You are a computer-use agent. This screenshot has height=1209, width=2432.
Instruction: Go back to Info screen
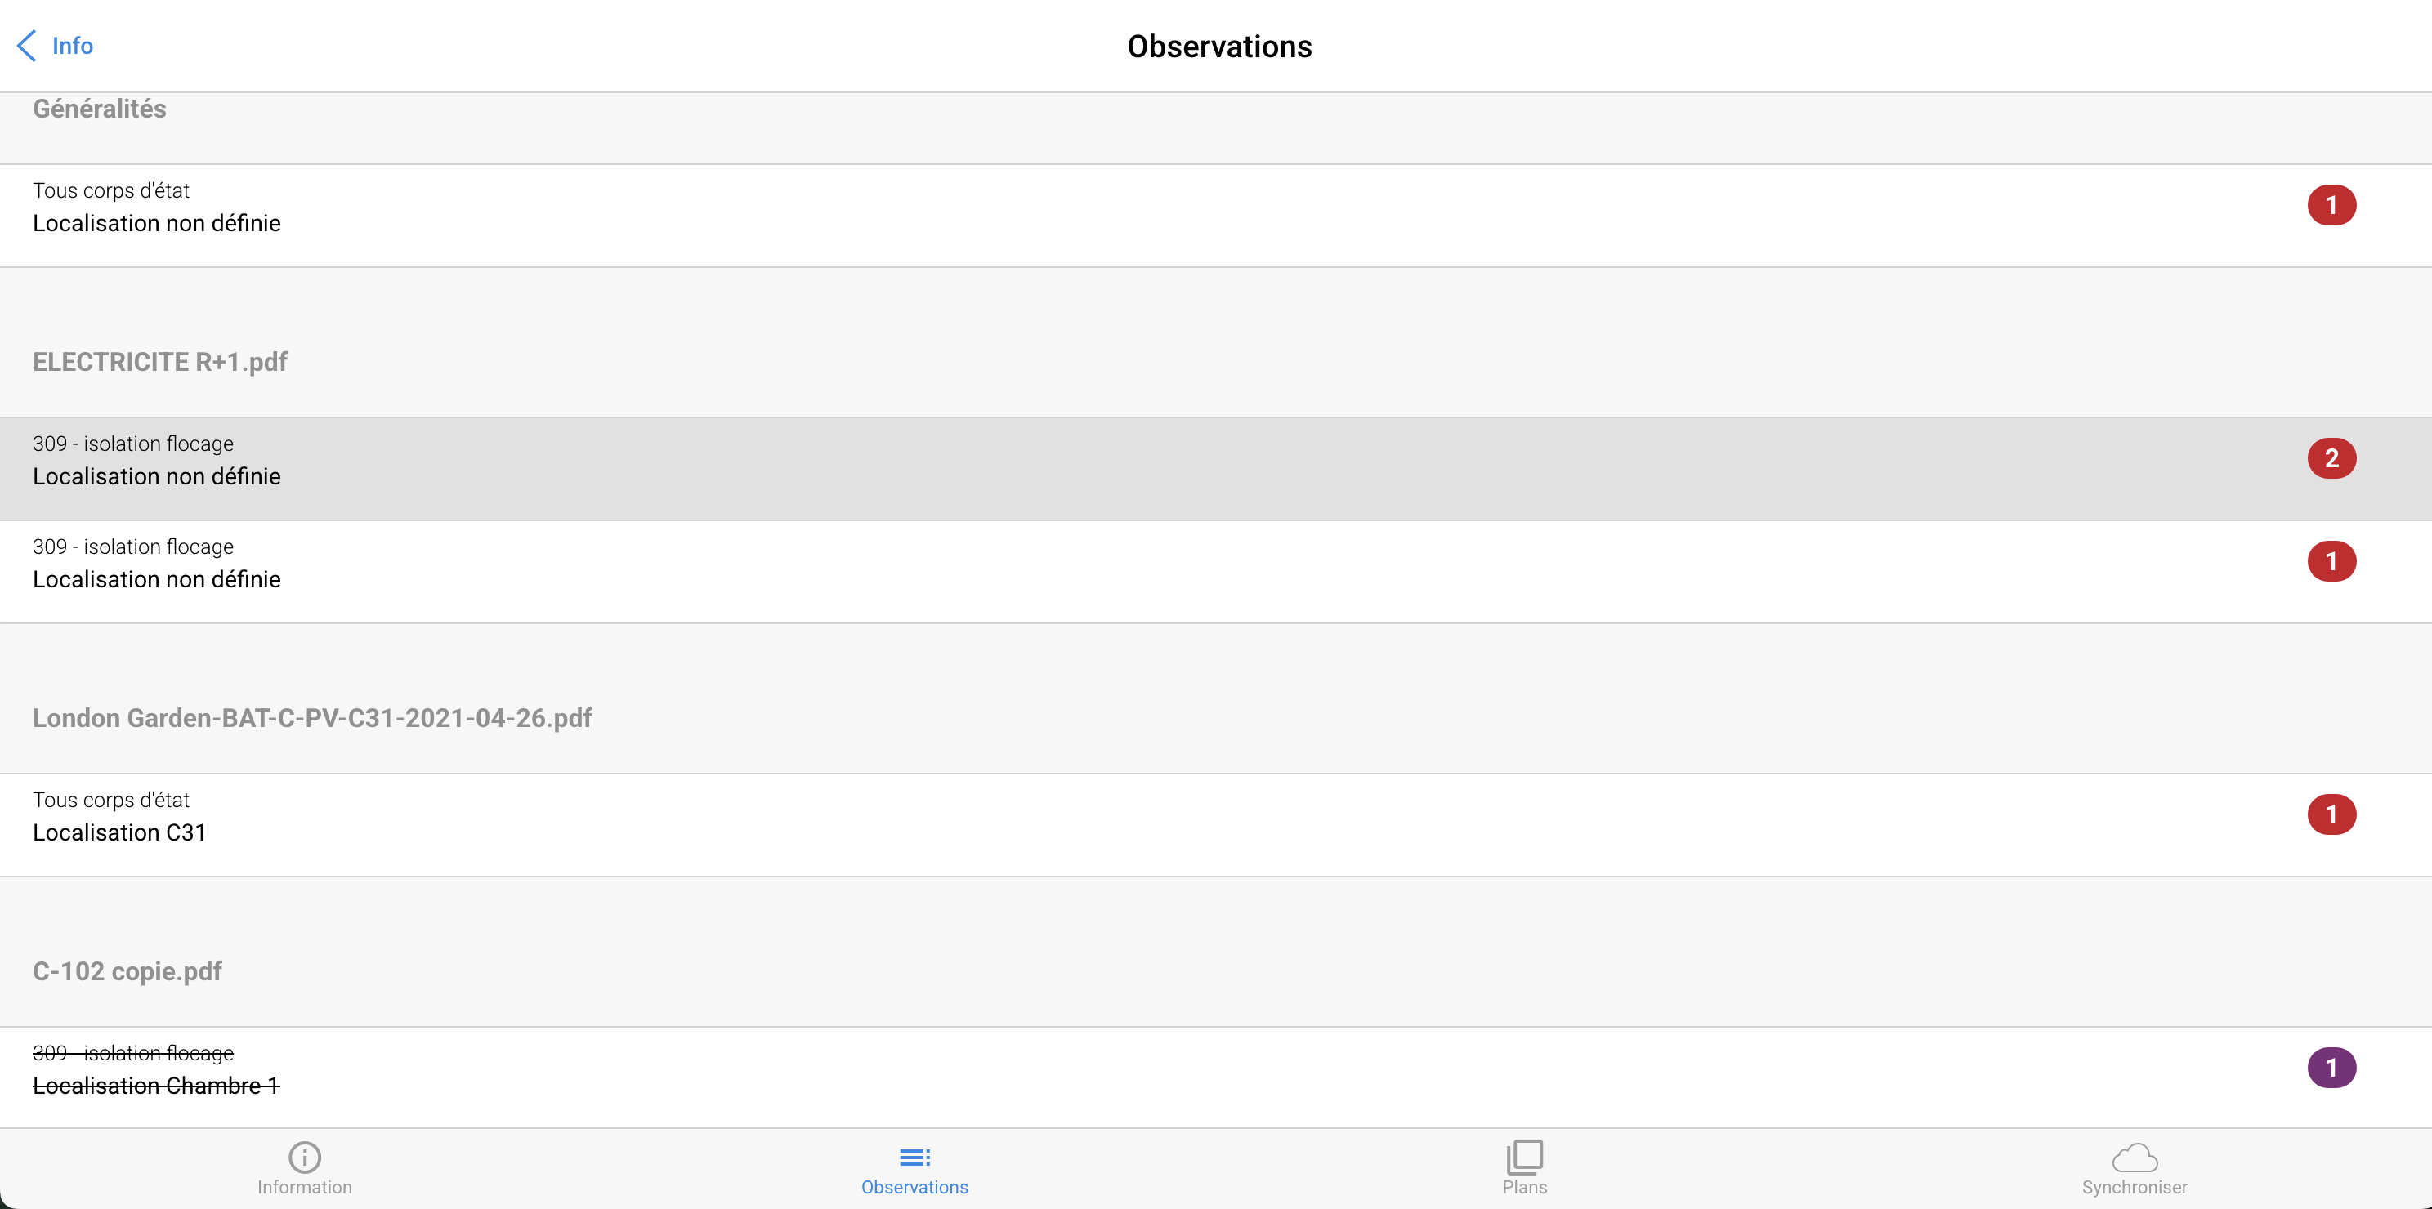point(72,45)
